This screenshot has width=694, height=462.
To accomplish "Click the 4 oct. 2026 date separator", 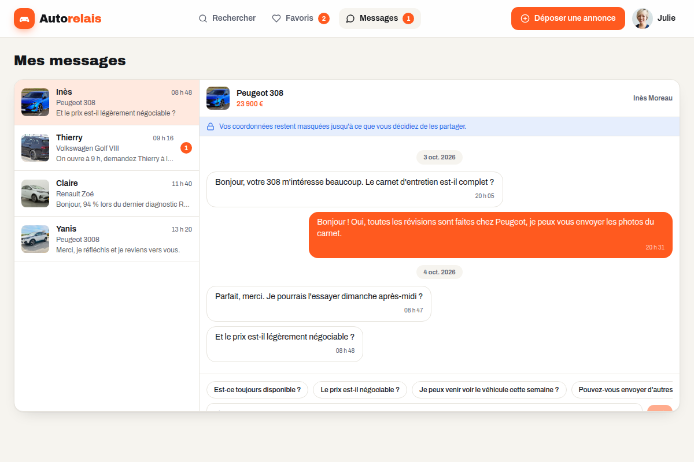I will [440, 271].
